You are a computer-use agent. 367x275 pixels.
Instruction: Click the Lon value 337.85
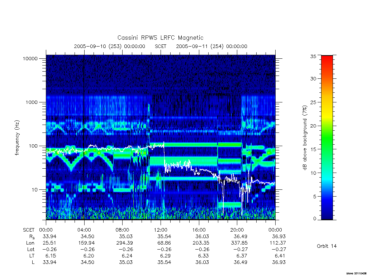(x=239, y=243)
